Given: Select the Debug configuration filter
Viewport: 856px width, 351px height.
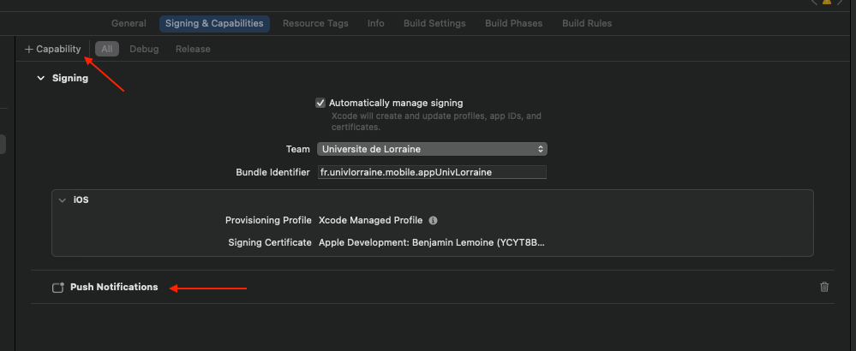Looking at the screenshot, I should [x=144, y=49].
